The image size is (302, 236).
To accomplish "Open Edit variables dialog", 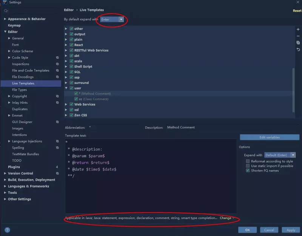I will 270,137.
